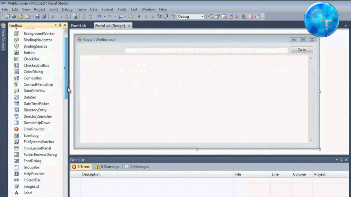This screenshot has width=351, height=197.
Task: Pin the Toolbox panel with pushpin
Action: tap(60, 25)
